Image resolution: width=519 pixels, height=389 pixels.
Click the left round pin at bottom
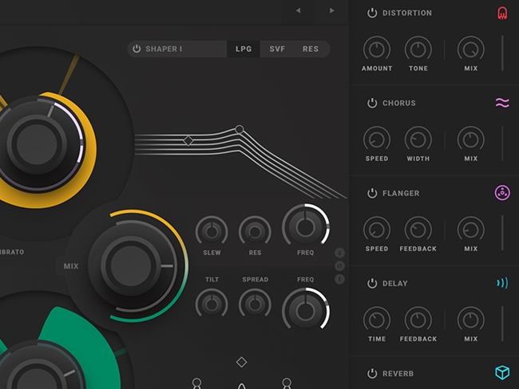(196, 383)
